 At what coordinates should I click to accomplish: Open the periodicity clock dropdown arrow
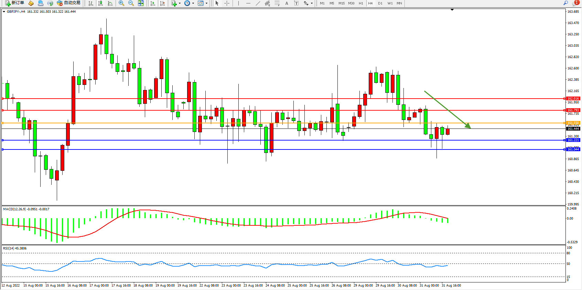[x=193, y=3]
